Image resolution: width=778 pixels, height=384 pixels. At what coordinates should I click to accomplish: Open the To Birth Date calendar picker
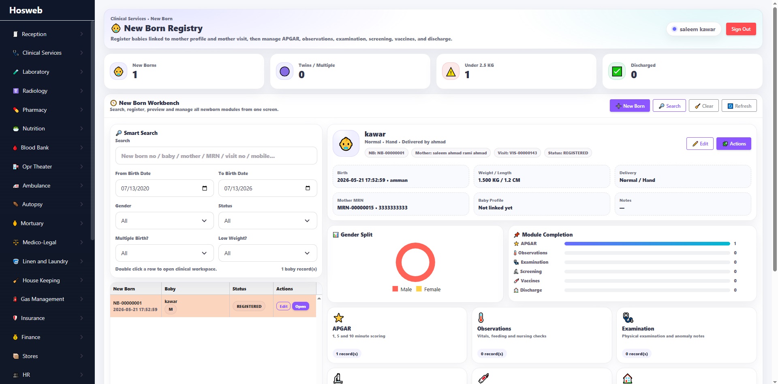(308, 188)
